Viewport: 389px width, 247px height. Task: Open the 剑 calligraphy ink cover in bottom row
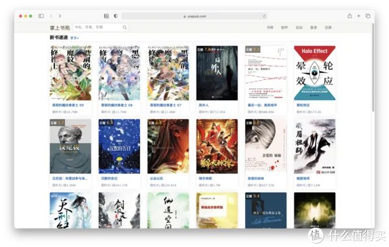point(119,210)
